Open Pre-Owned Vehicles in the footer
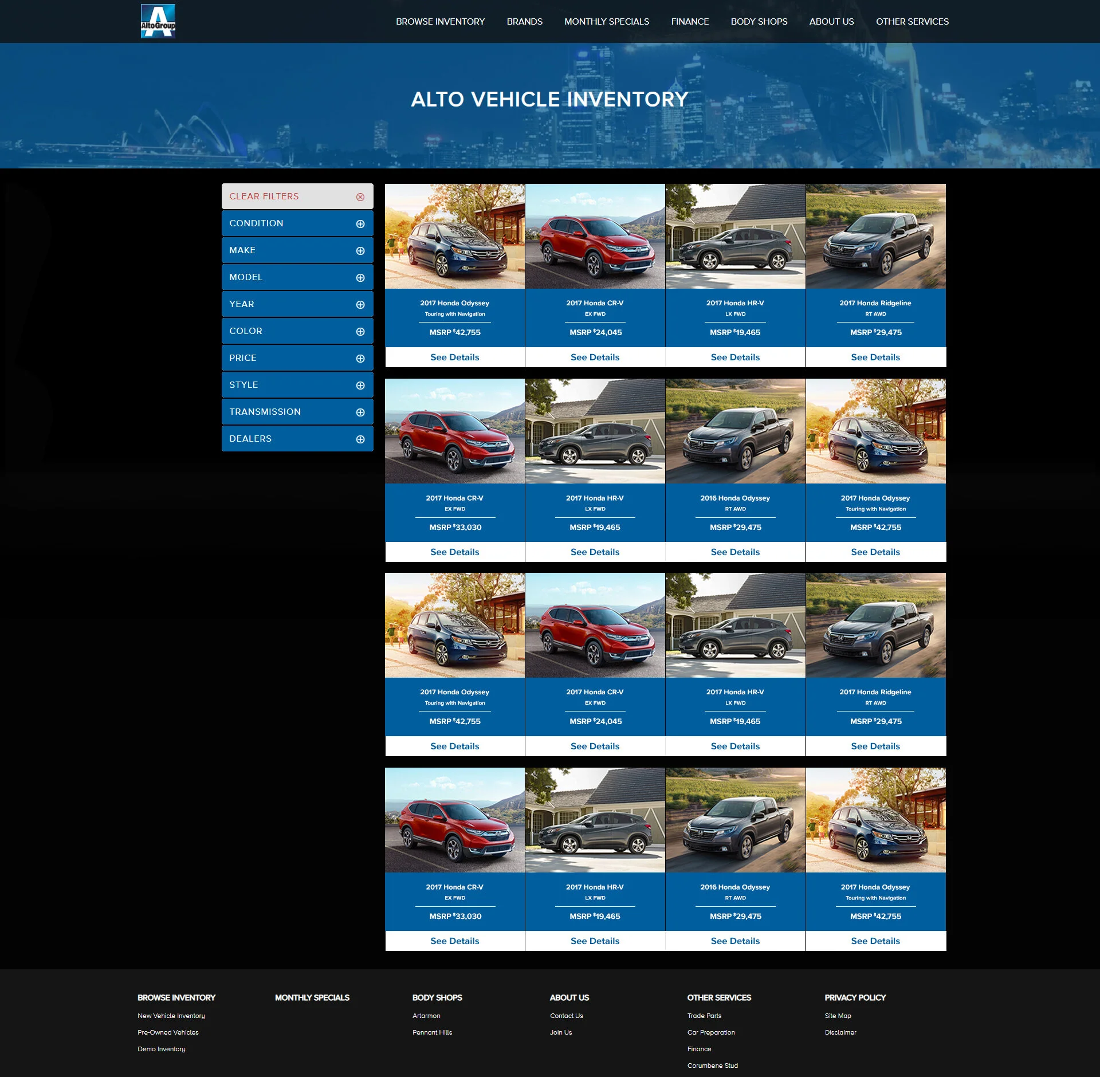Viewport: 1100px width, 1077px height. [168, 1033]
